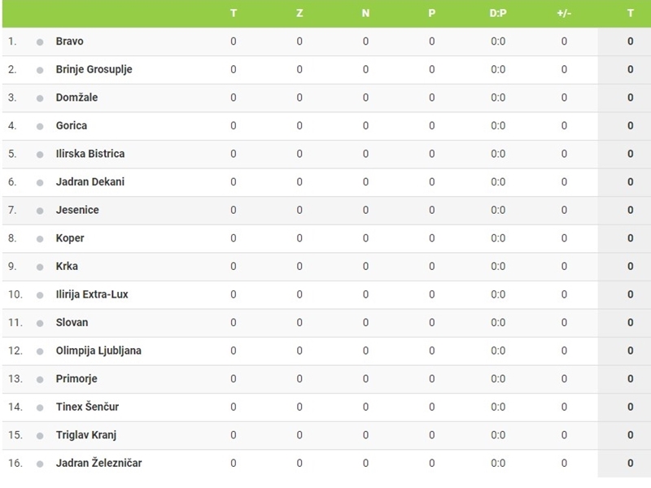Click the grey dot beside Domžale
651x488 pixels.
point(40,98)
